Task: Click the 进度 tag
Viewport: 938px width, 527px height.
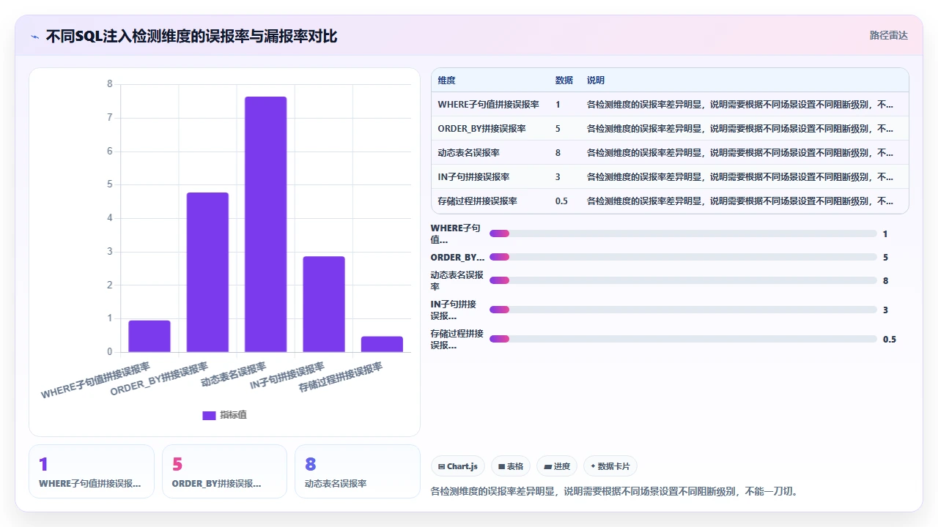Action: point(557,466)
